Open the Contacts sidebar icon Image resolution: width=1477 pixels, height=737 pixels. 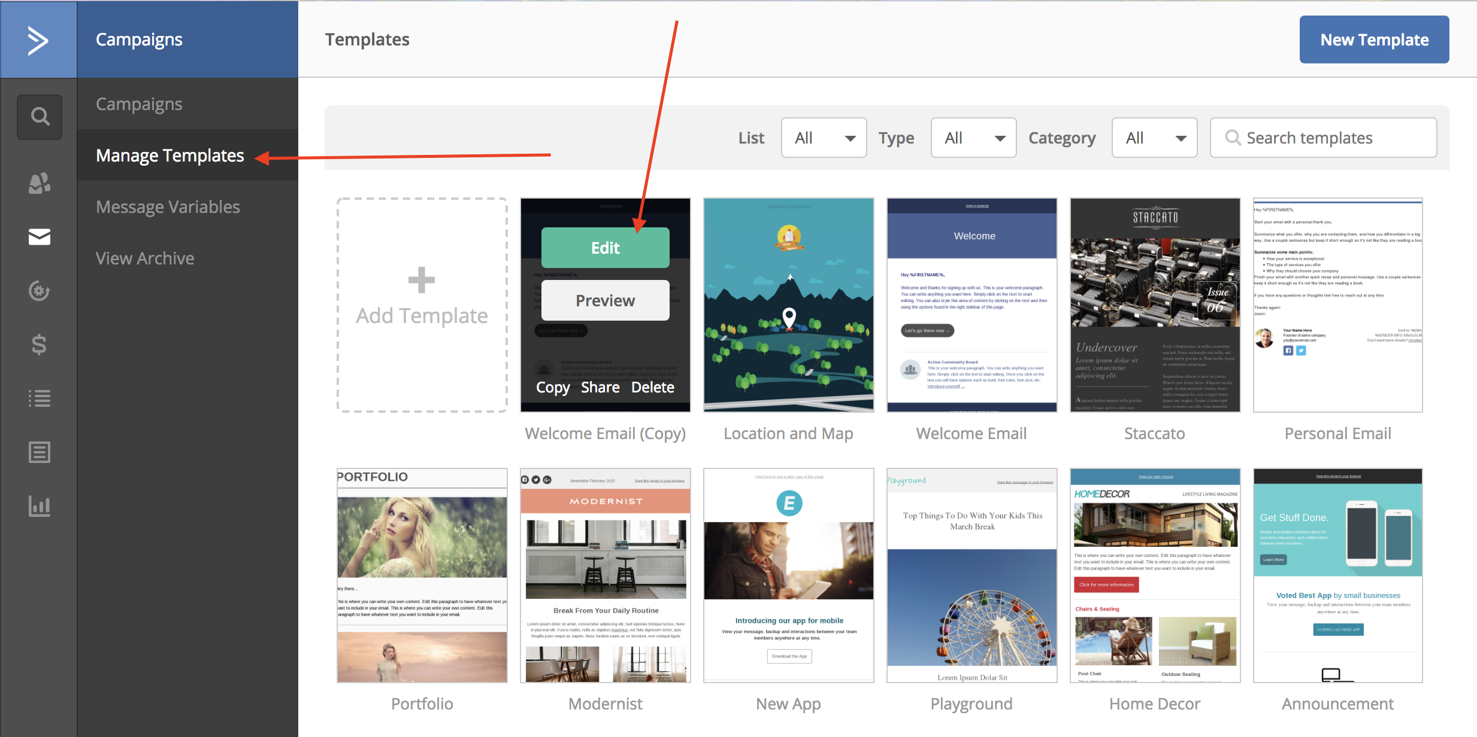coord(40,183)
